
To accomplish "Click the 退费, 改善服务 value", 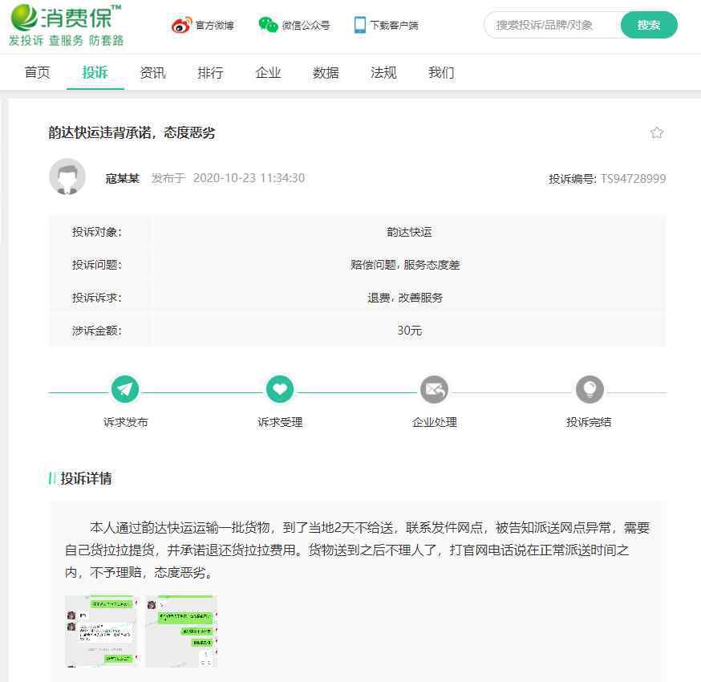I will click(405, 298).
